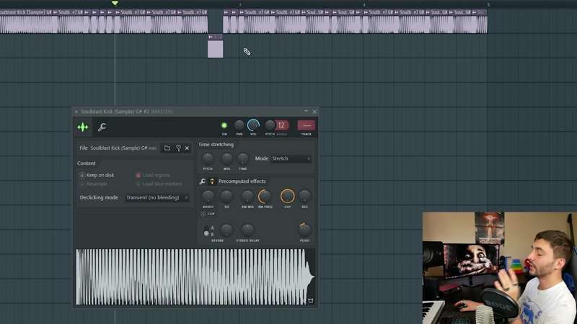577x324 pixels.
Task: Flip the reverb A/B switch
Action: (206, 230)
